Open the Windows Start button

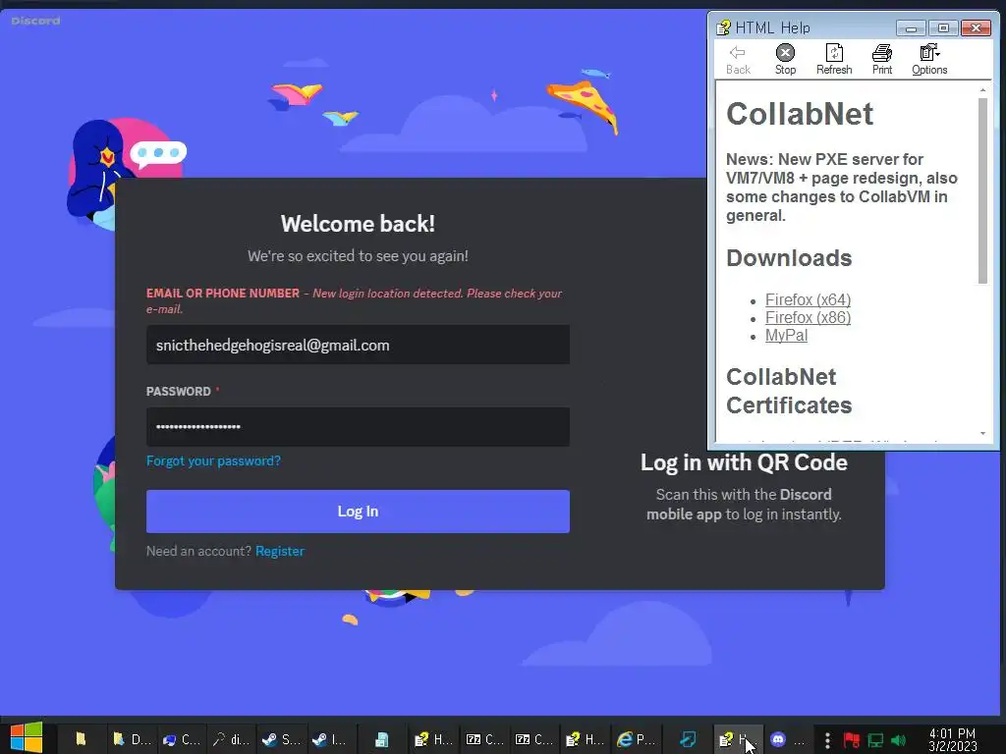click(x=27, y=738)
